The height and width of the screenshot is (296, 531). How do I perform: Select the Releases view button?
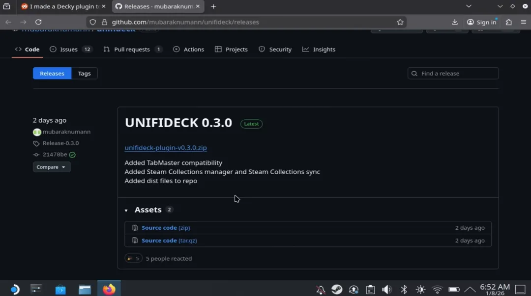coord(52,74)
